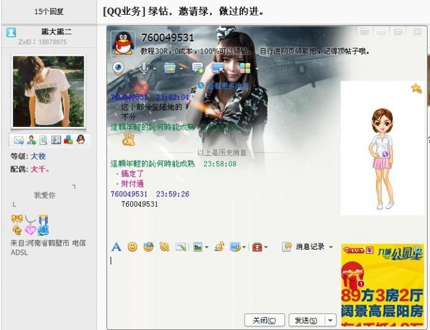Screen dimensions: 430x330
Task: Click the spouse link 大千、
Action: tap(40, 169)
